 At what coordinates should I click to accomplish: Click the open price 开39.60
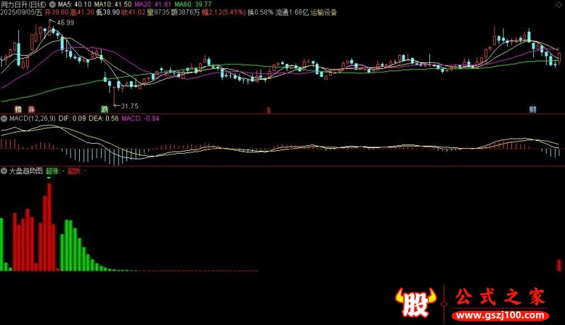click(56, 13)
